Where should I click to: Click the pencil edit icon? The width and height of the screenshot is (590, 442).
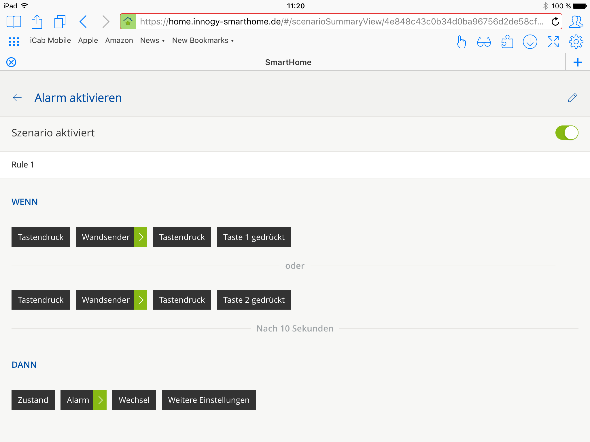point(572,98)
